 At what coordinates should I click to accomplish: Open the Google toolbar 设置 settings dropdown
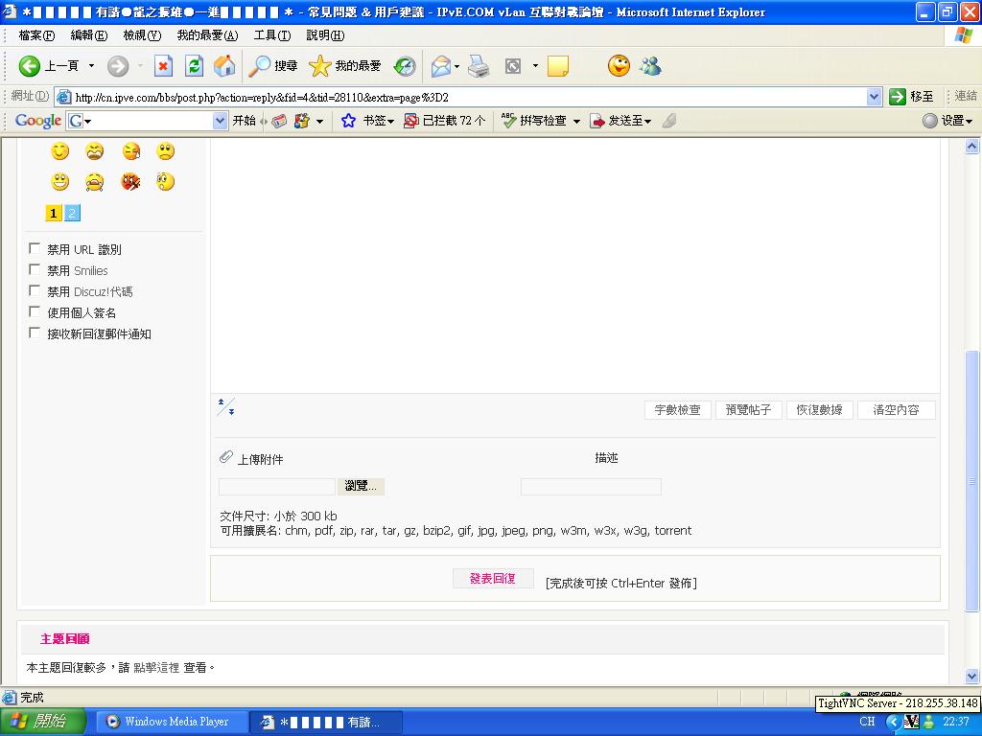coord(970,122)
